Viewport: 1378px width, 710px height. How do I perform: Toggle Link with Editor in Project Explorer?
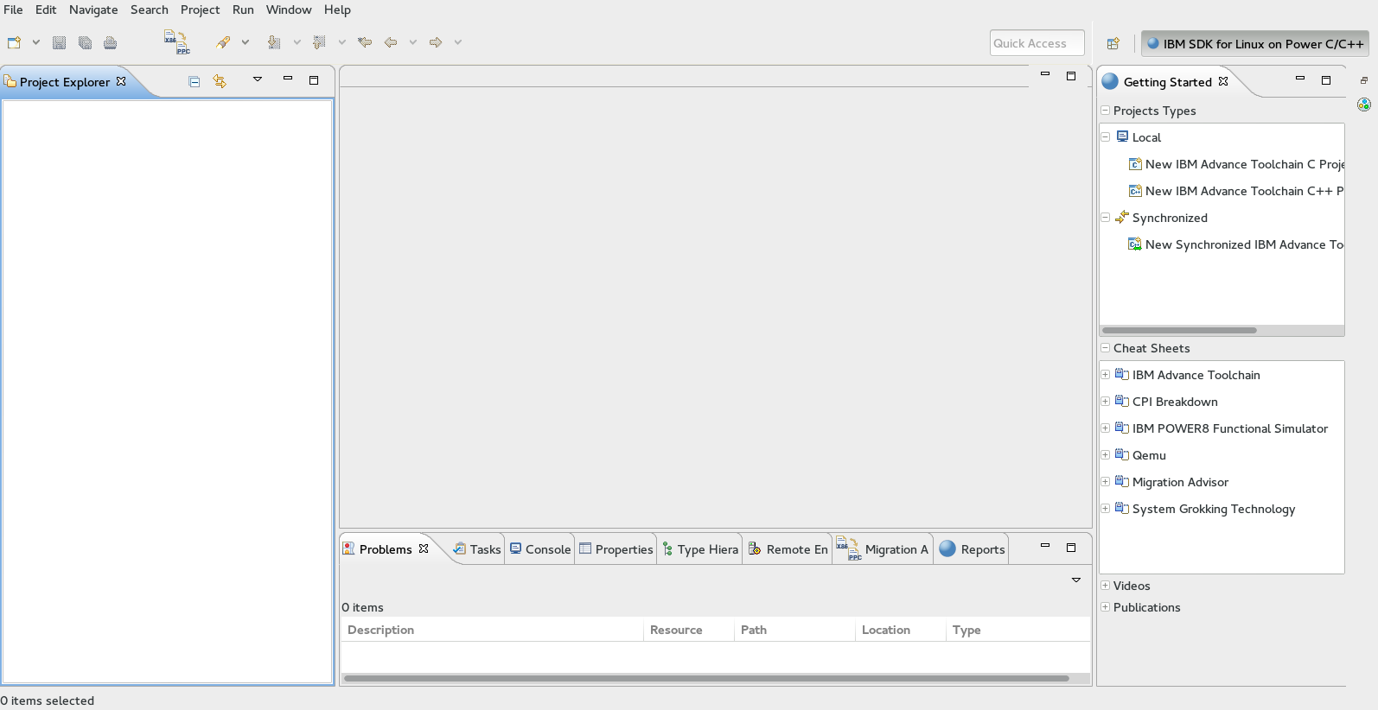(220, 81)
